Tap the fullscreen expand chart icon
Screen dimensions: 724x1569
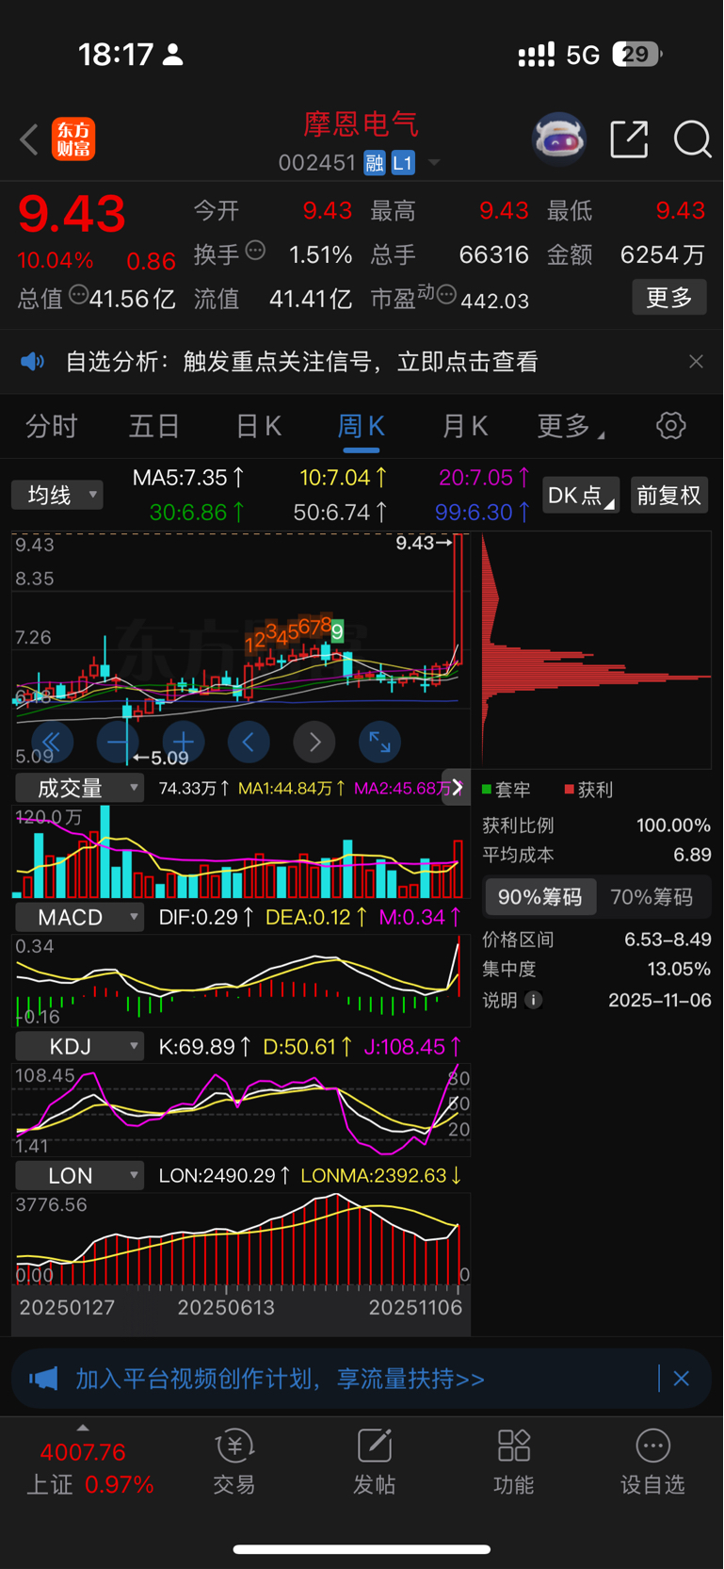click(x=380, y=743)
